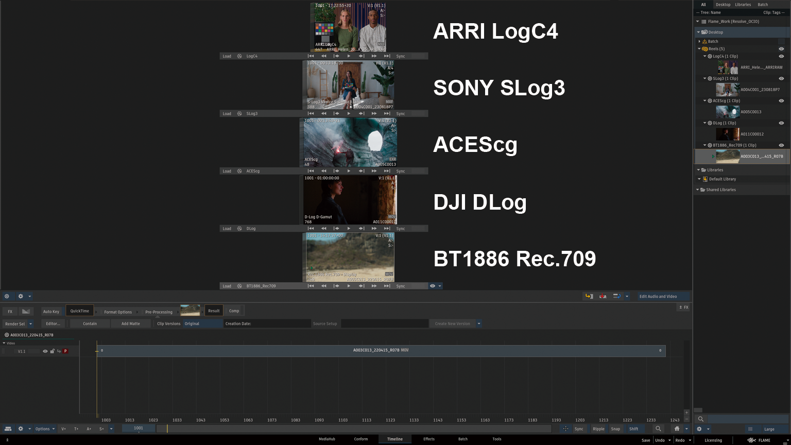Toggle visibility eye for Reels (5)
Viewport: 791px width, 445px height.
click(781, 49)
